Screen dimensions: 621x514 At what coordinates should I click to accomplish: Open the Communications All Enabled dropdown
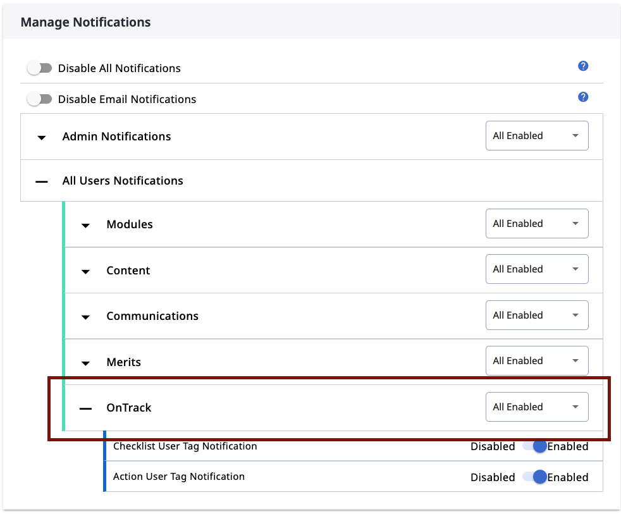(537, 315)
